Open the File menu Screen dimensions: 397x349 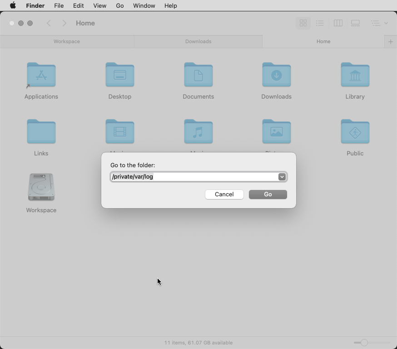pos(59,5)
